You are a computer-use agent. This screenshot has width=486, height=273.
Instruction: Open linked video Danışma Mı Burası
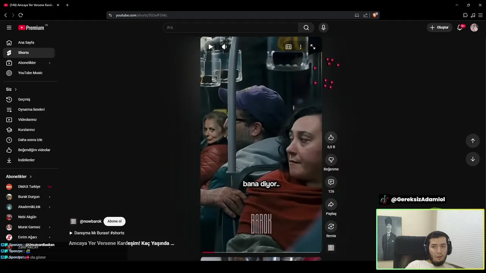(x=97, y=233)
